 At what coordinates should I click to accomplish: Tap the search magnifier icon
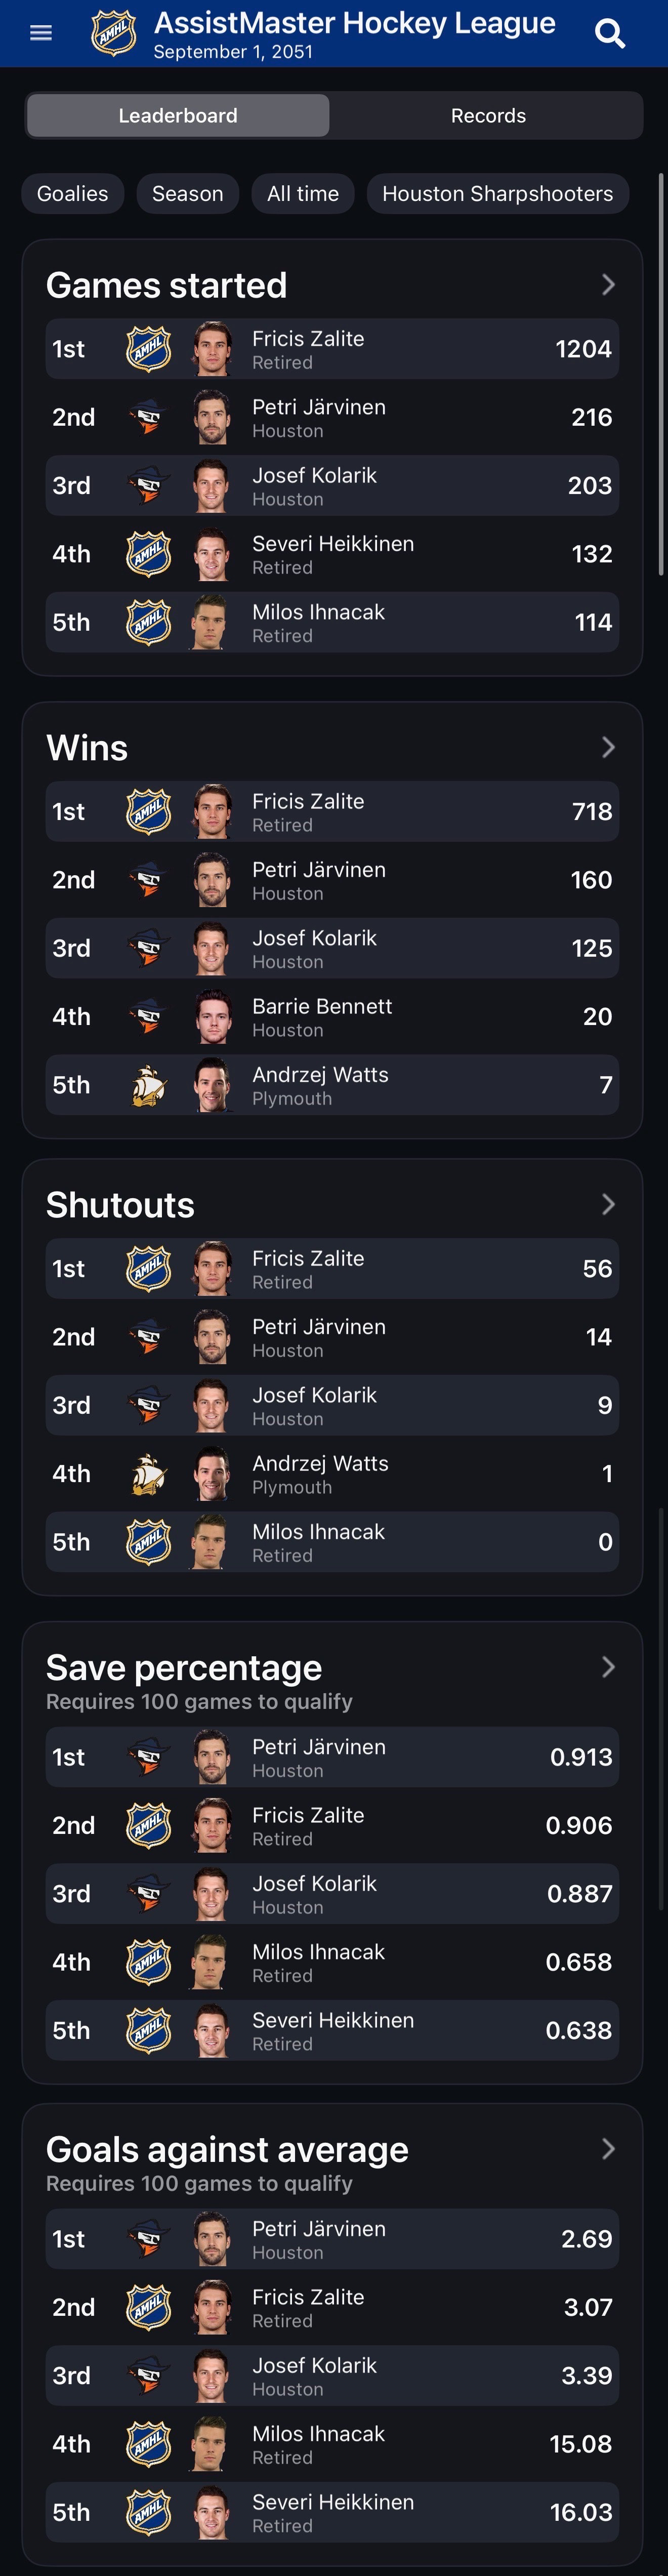pyautogui.click(x=610, y=34)
